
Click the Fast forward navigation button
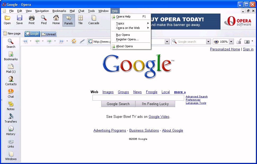tap(61, 41)
